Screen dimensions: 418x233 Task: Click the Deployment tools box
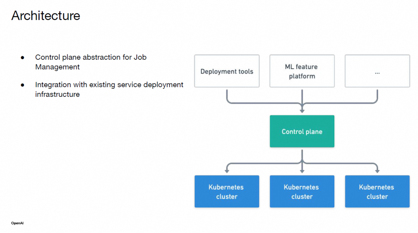click(x=227, y=71)
